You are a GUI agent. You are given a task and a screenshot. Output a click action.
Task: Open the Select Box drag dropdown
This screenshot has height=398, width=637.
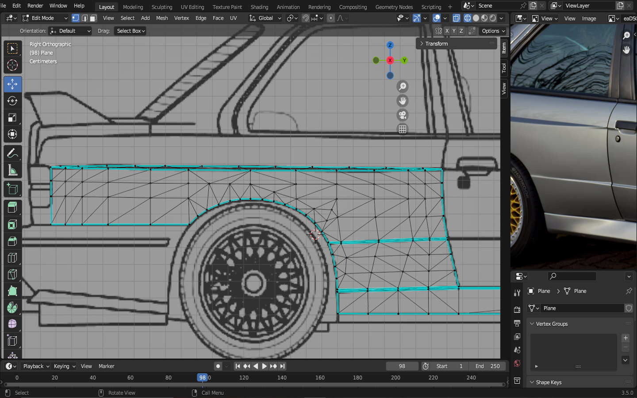point(130,31)
